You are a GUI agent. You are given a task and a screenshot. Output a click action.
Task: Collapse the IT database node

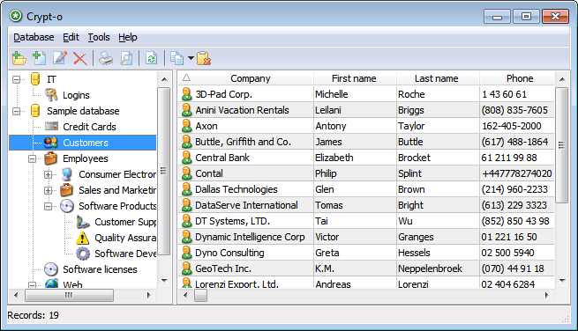tap(16, 79)
